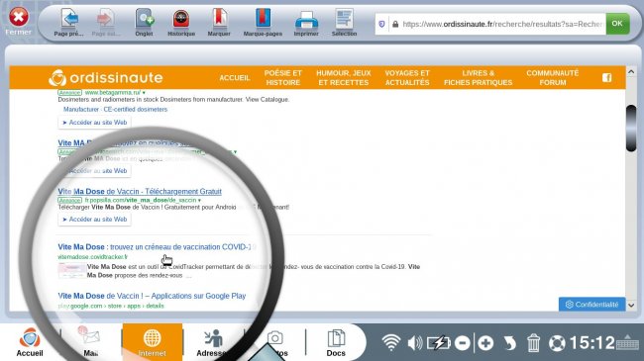The image size is (644, 361).
Task: Click the 15:12 clock
Action: [x=591, y=343]
